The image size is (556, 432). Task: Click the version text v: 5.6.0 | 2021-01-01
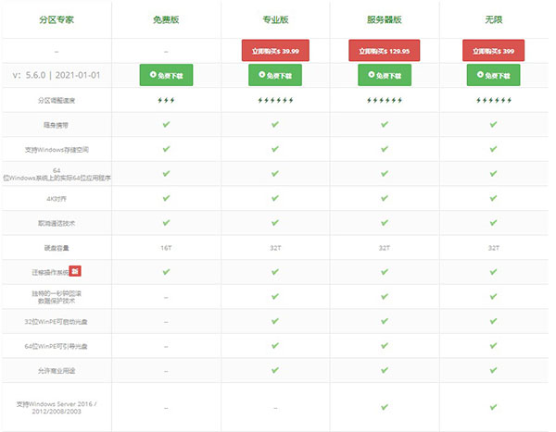pos(57,75)
